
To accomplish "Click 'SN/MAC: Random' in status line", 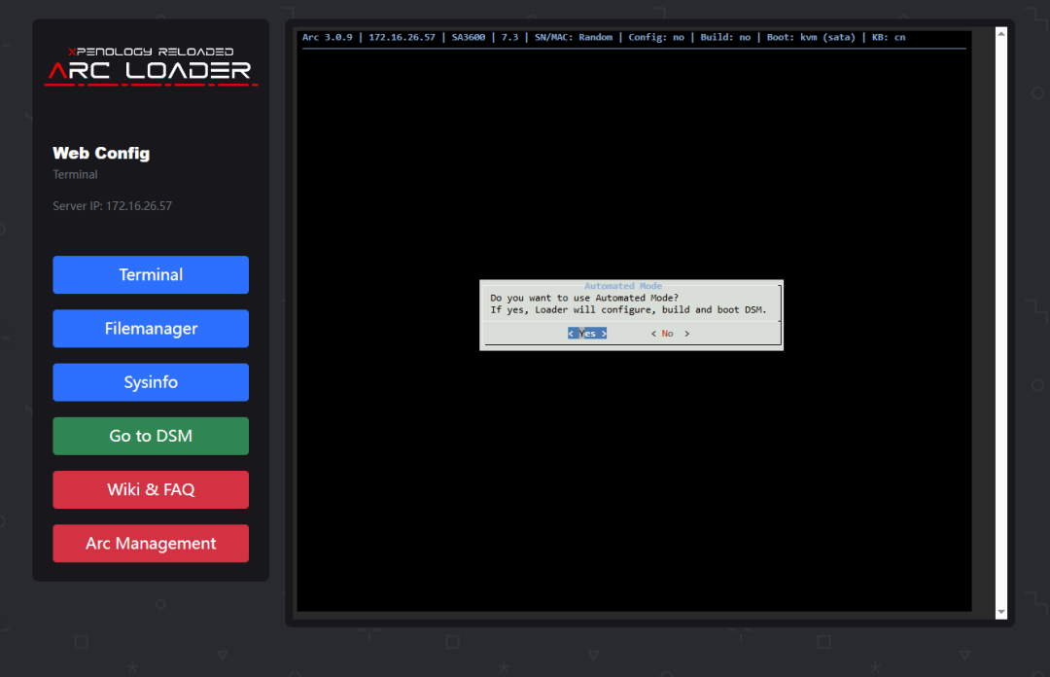I will click(574, 37).
